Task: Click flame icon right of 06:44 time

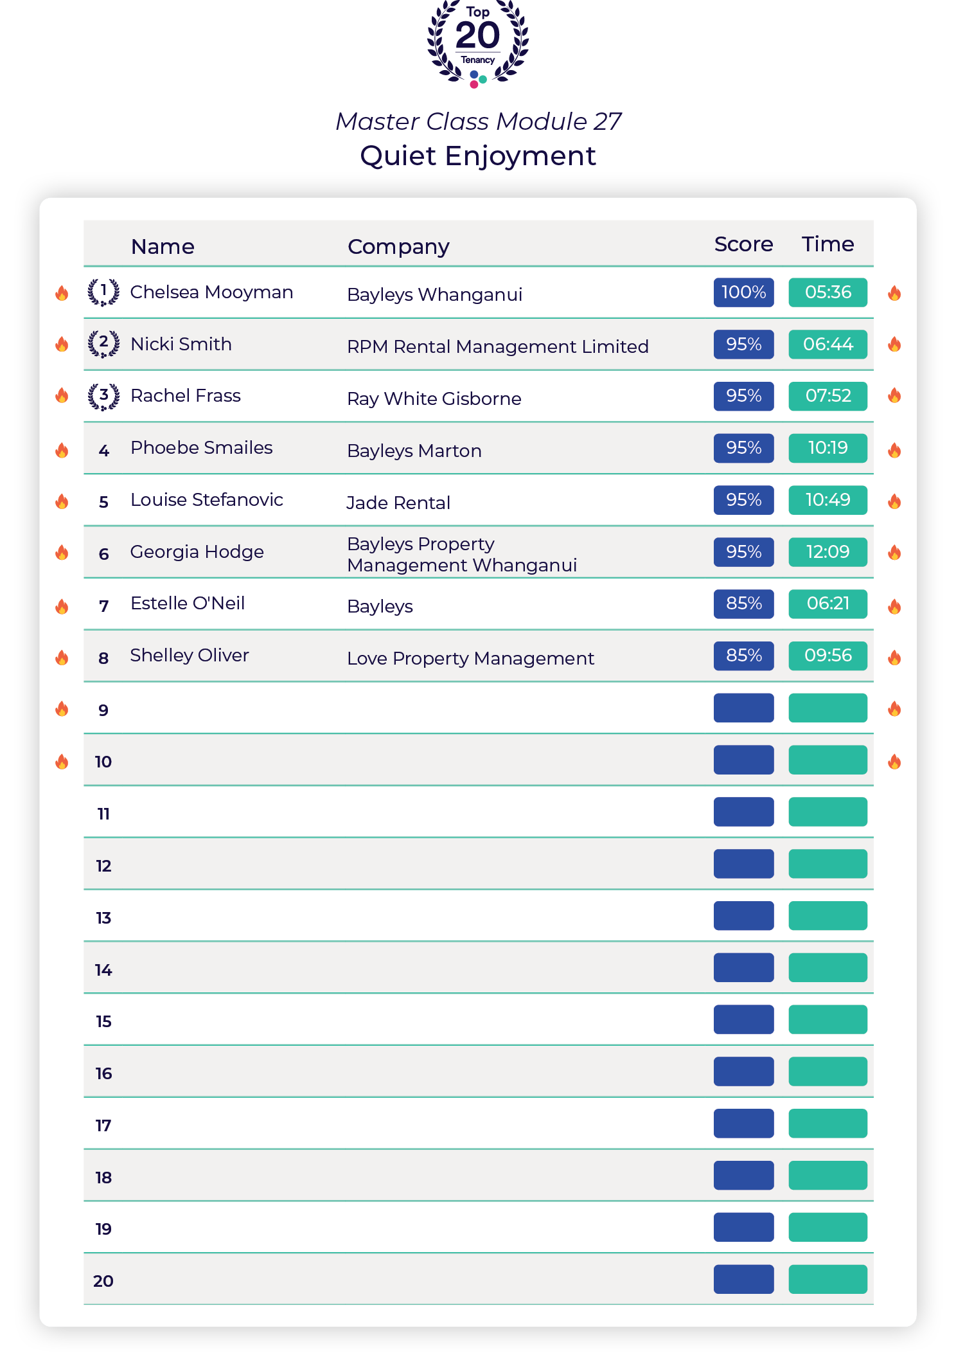Action: (x=894, y=345)
